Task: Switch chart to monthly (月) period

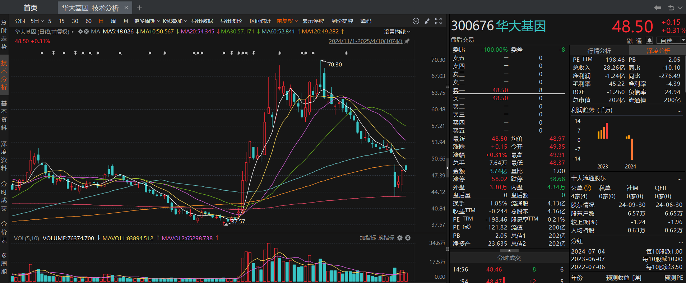Action: point(126,21)
